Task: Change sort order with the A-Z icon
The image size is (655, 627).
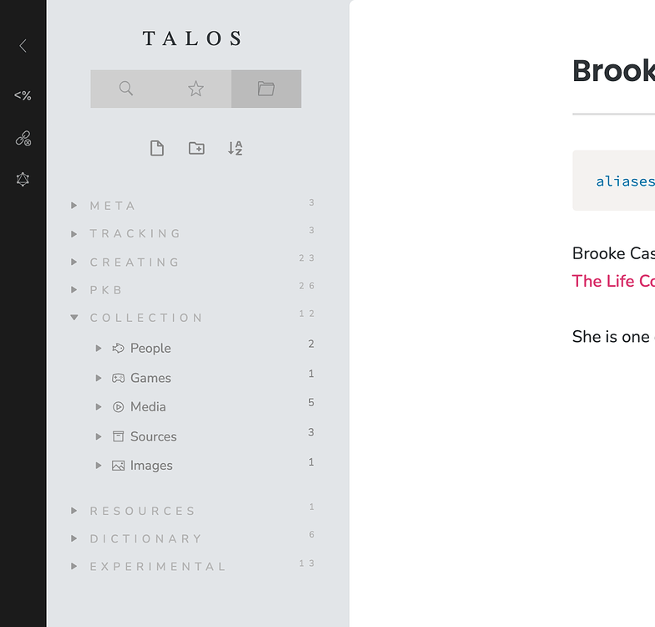Action: point(236,148)
